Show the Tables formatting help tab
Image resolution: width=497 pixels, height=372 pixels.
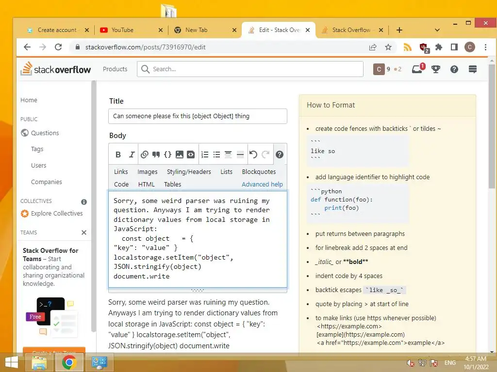coord(172,184)
